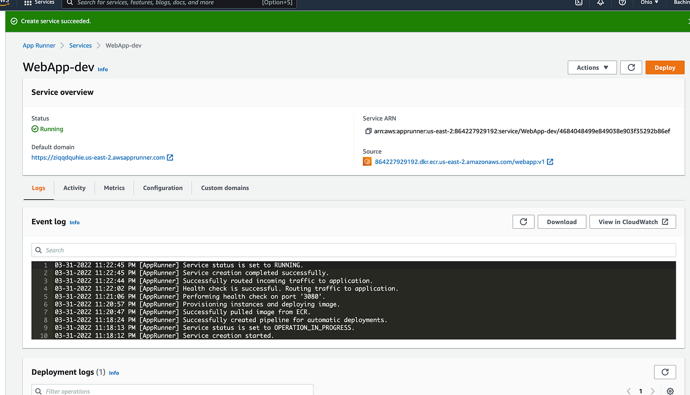Expand the Actions dropdown
Screen dimensions: 690x395
pos(592,67)
